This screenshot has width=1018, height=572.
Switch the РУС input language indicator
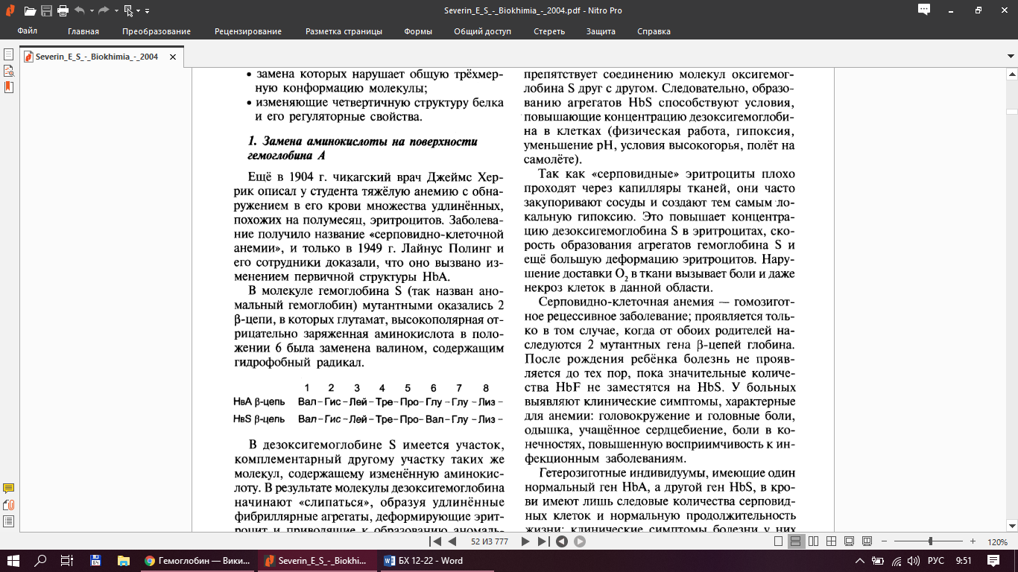click(x=935, y=561)
